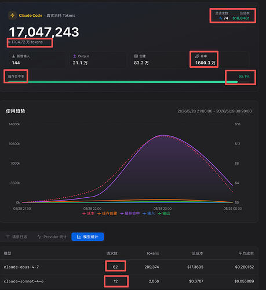Click the Tokens column header
Image resolution: width=266 pixels, height=290 pixels.
point(152,253)
